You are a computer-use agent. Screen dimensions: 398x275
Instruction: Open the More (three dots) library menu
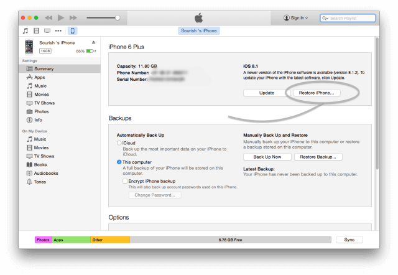(58, 31)
